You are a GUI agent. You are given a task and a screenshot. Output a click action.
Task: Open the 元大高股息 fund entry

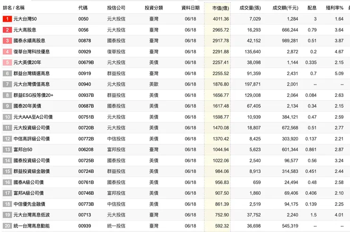(25, 30)
